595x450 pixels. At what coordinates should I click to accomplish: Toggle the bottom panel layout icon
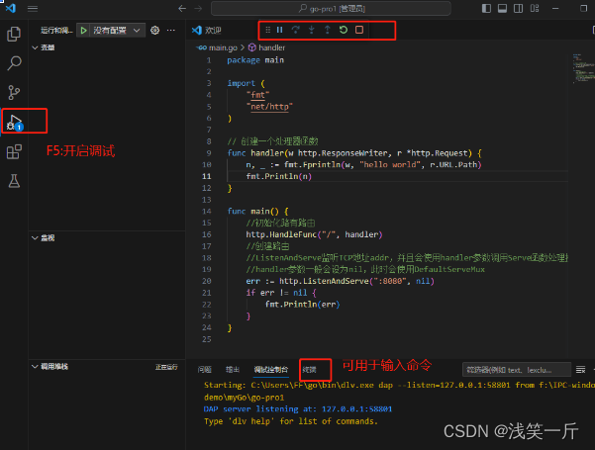click(502, 8)
